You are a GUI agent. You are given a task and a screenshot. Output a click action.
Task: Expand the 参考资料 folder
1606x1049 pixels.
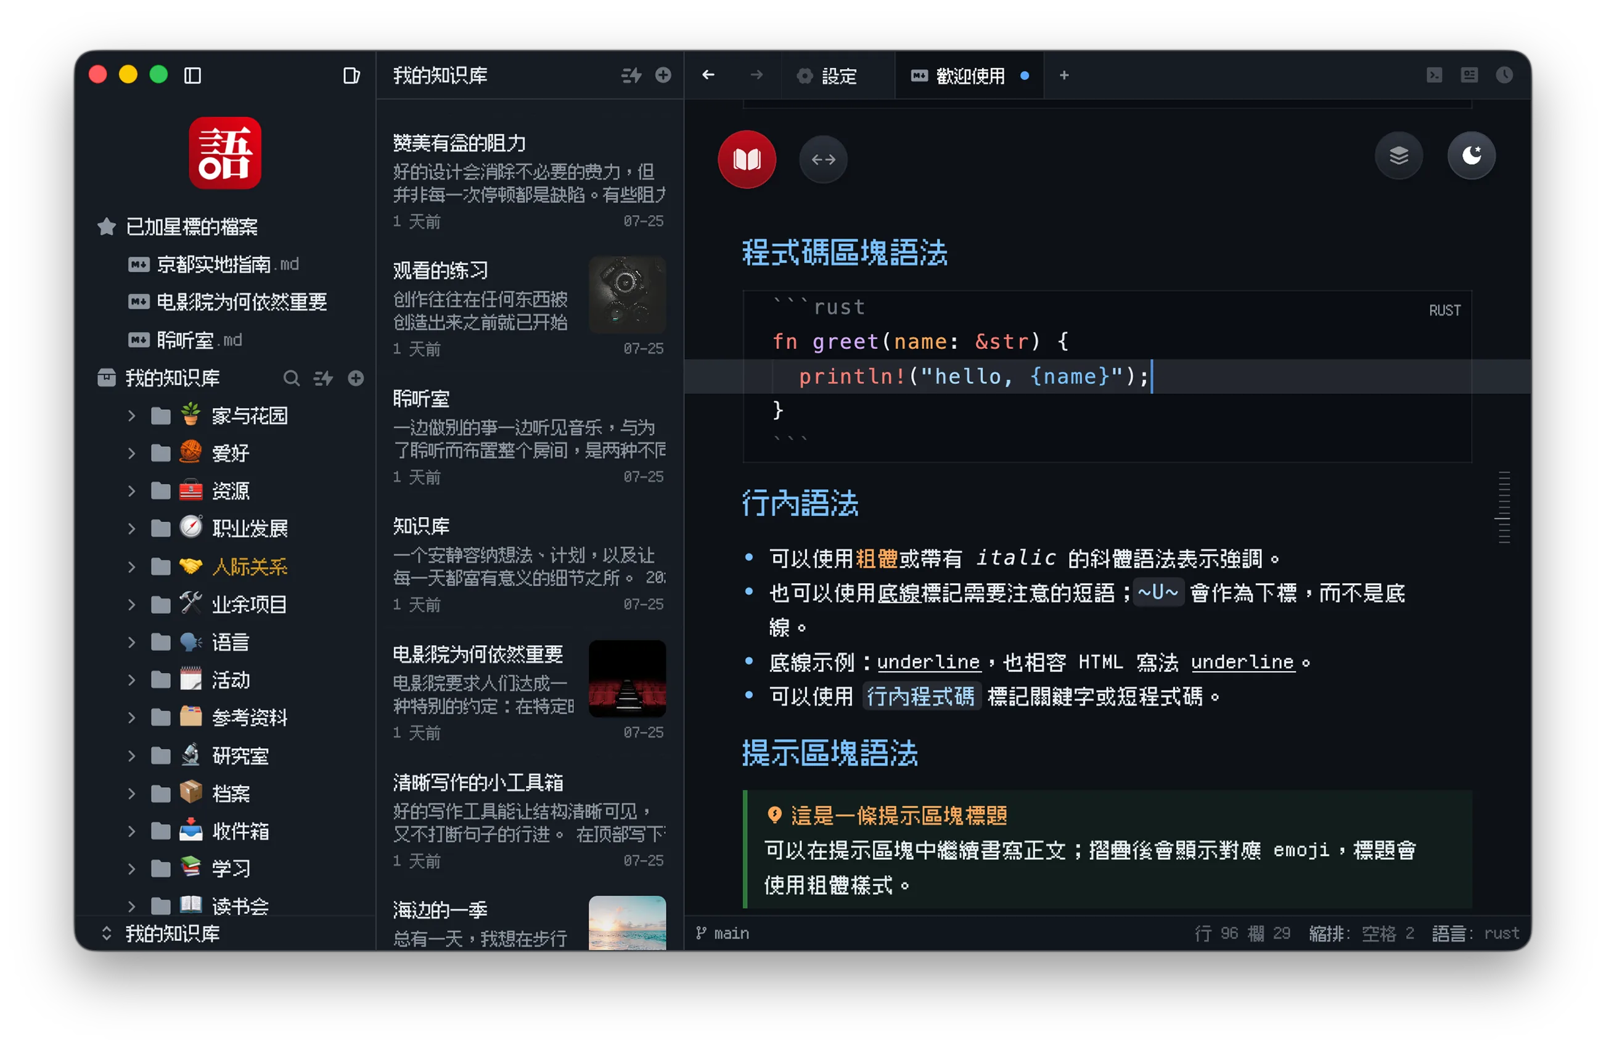[131, 719]
